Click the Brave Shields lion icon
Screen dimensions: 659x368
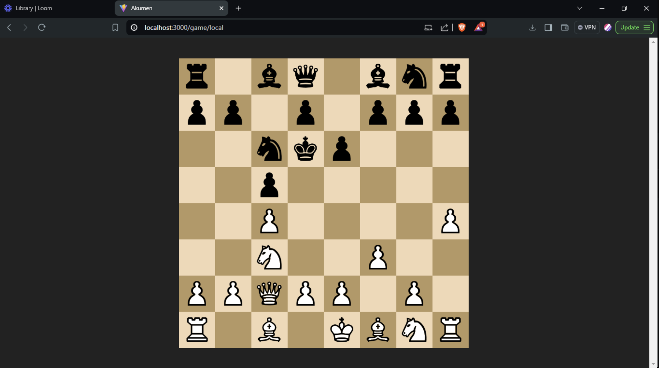click(462, 27)
